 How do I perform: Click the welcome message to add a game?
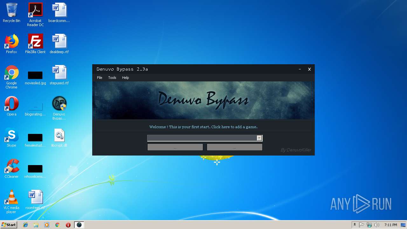tap(203, 127)
